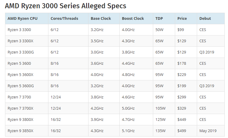Click the 5.1GHz boost clock cell

point(128,131)
